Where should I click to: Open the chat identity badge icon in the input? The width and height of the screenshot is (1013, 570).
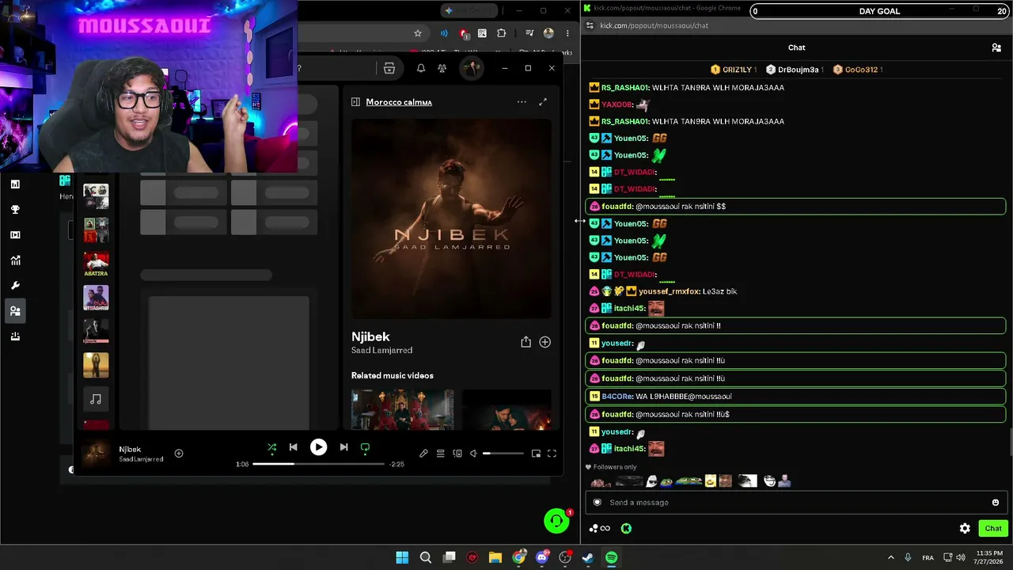[x=598, y=502]
